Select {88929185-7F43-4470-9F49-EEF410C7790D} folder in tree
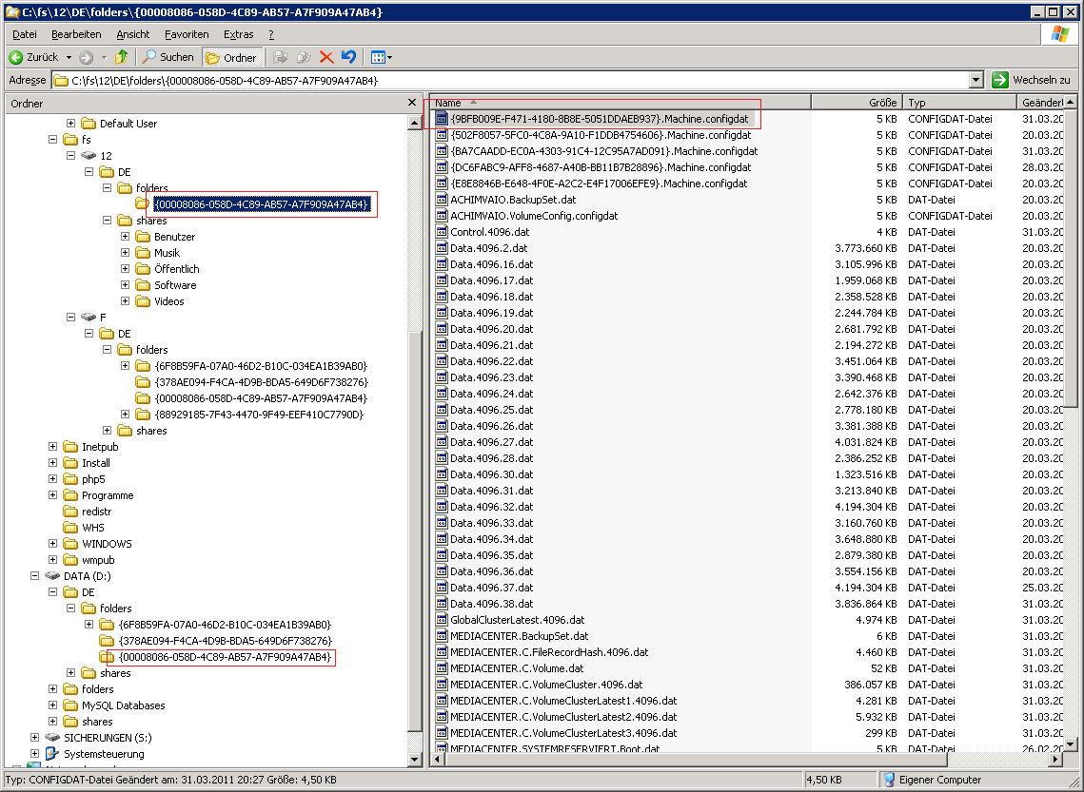Viewport: 1084px width, 792px height. [259, 415]
